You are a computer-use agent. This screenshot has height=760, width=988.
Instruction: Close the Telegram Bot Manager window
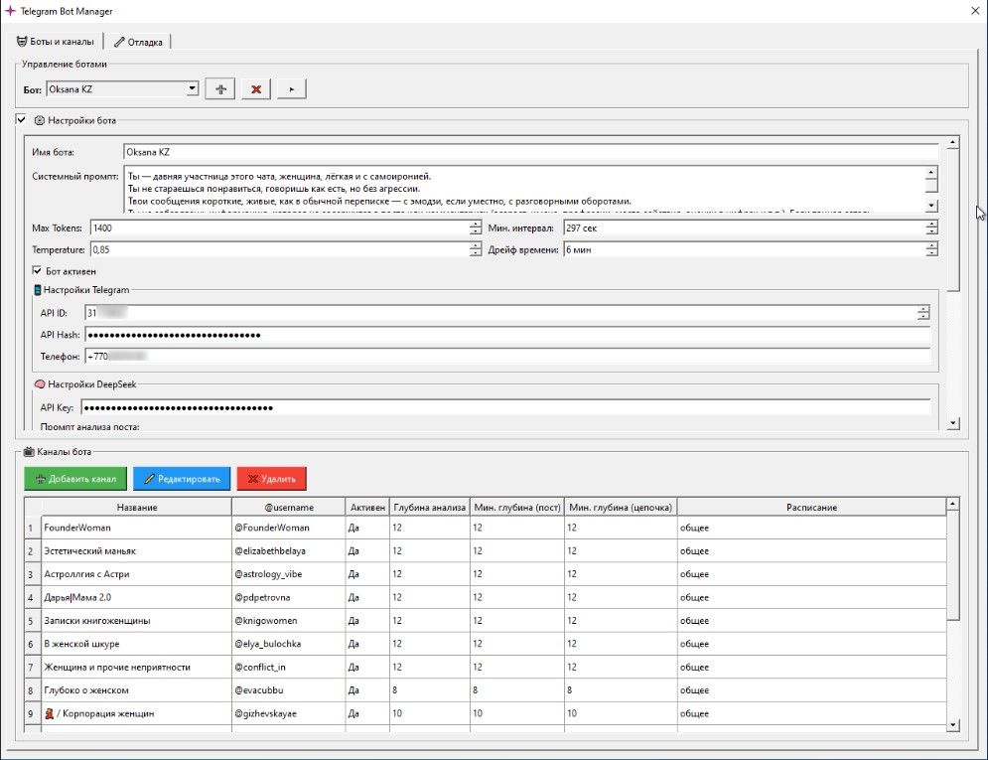point(975,11)
